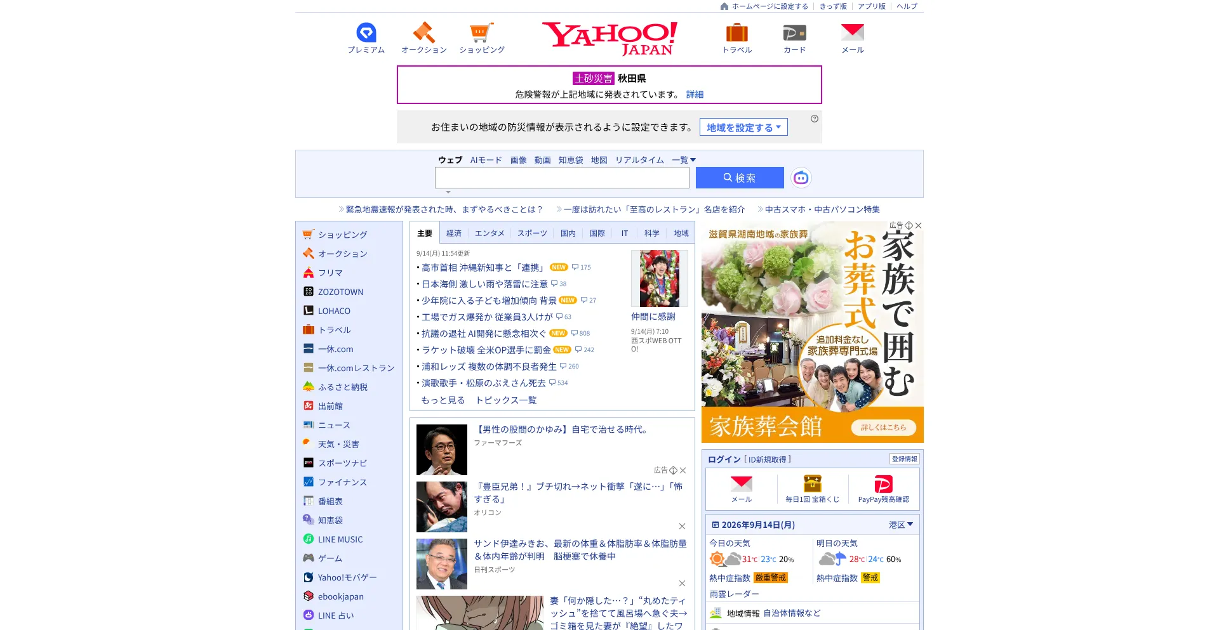Select the AIモード search tab
This screenshot has width=1219, height=630.
click(x=486, y=160)
